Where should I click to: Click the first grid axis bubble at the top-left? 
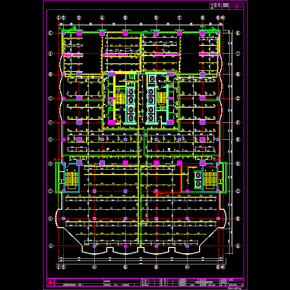pos(58,17)
